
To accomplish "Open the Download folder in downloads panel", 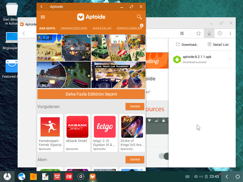I will point(187,45).
